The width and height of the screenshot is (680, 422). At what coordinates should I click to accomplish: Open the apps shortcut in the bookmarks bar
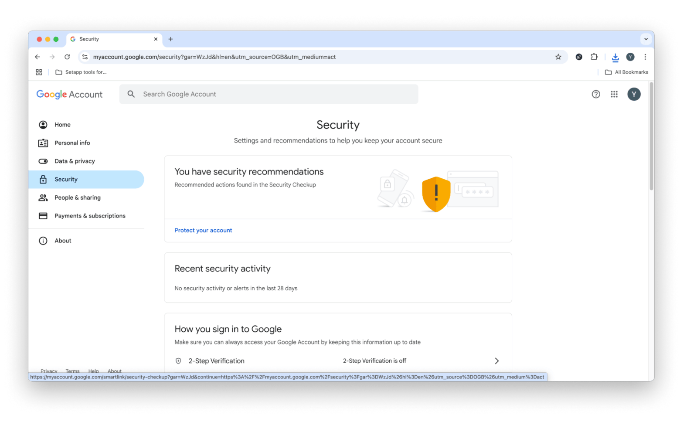coord(39,72)
